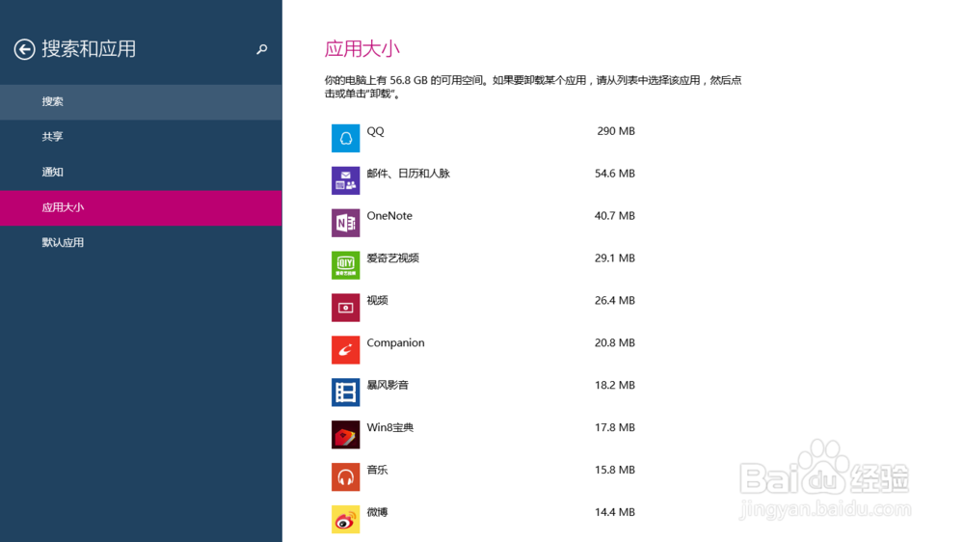This screenshot has width=964, height=542.
Task: Select the QQ penguin app icon
Action: point(345,138)
